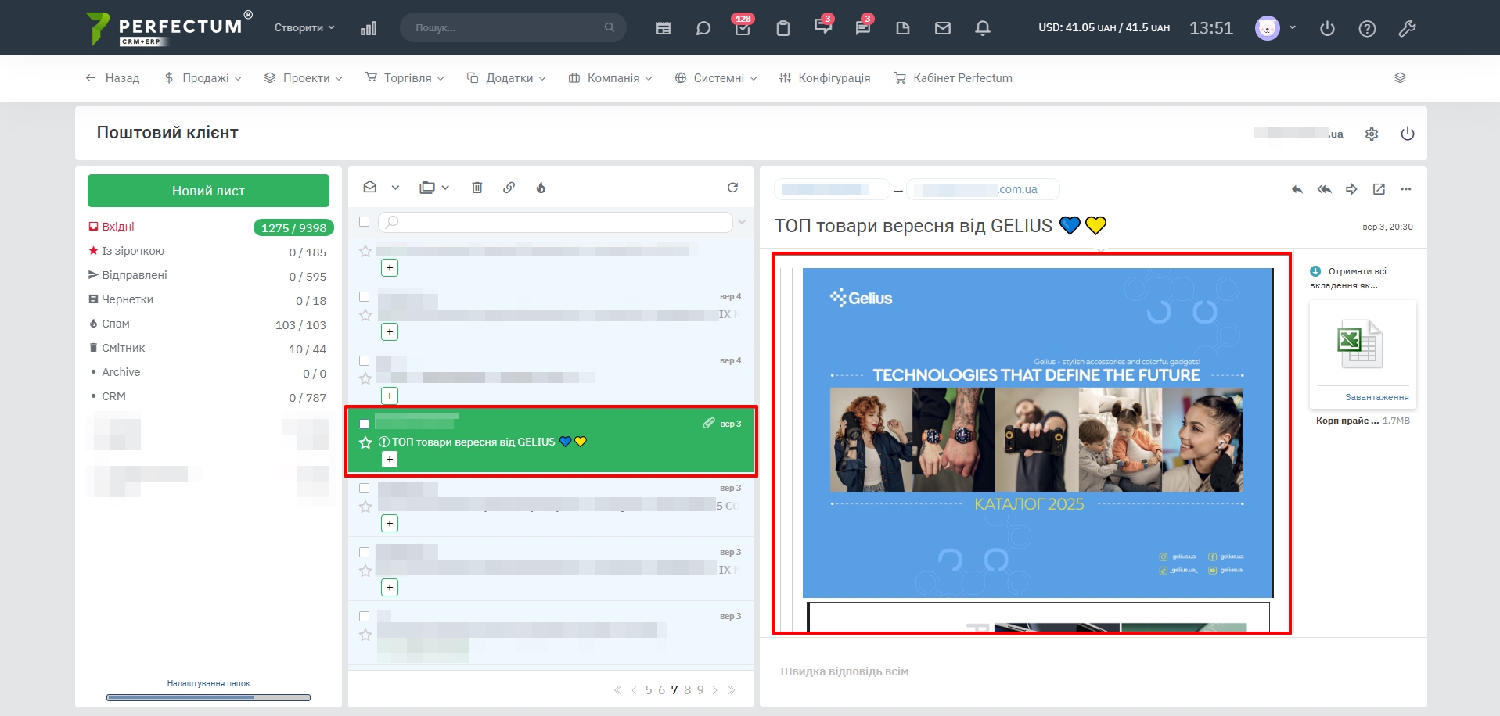Open the Компанія menu

click(x=610, y=78)
